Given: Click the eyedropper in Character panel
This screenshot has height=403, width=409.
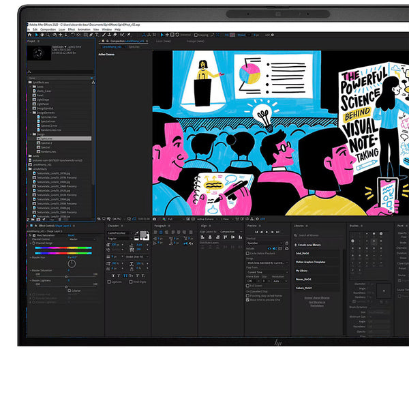Looking at the screenshot, I should (137, 233).
